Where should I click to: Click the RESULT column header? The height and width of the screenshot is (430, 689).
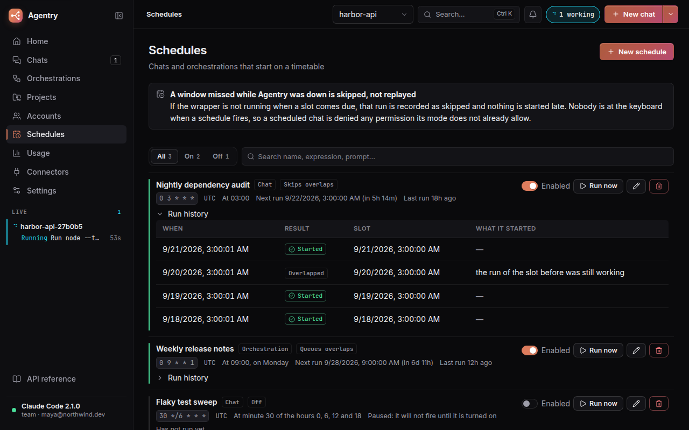click(x=297, y=228)
